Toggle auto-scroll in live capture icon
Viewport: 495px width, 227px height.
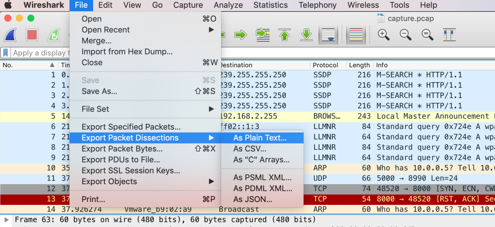(328, 35)
